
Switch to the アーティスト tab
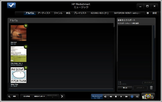(x=44, y=13)
